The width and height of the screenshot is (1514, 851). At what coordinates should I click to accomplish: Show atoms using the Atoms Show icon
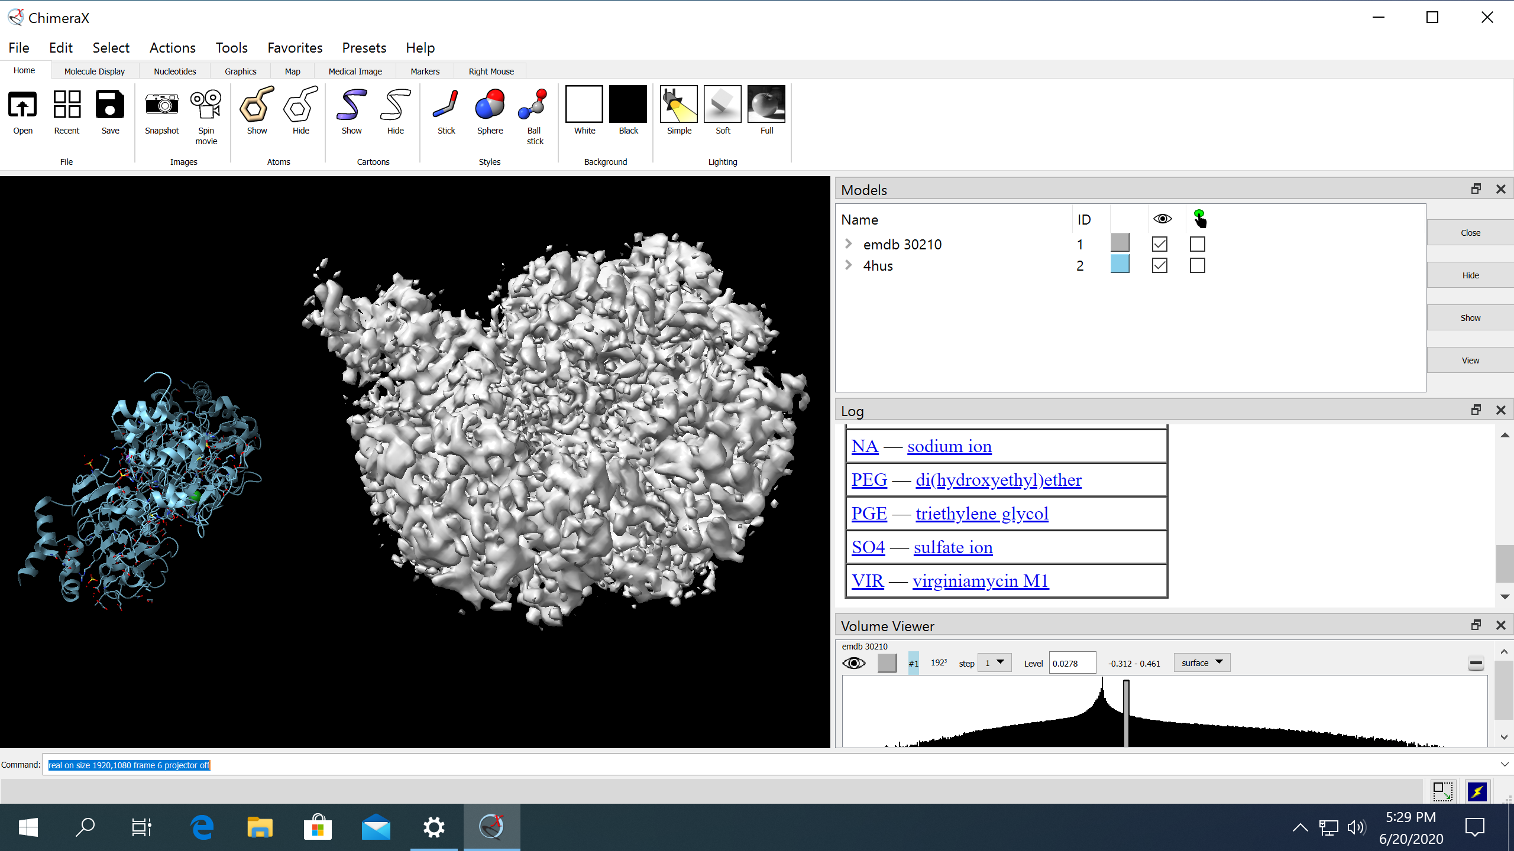click(x=257, y=105)
